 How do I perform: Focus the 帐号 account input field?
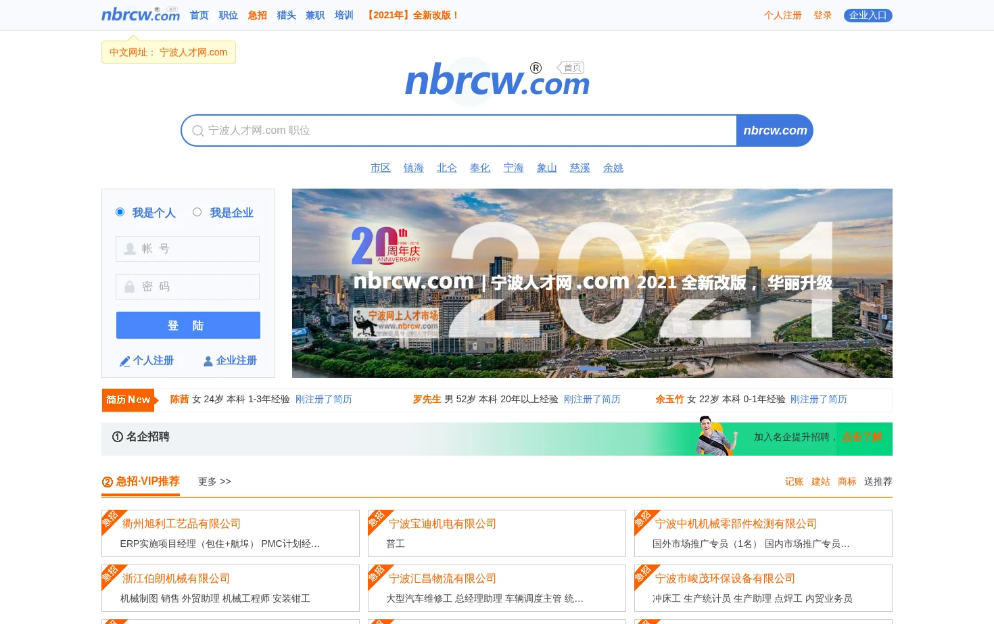tap(188, 249)
